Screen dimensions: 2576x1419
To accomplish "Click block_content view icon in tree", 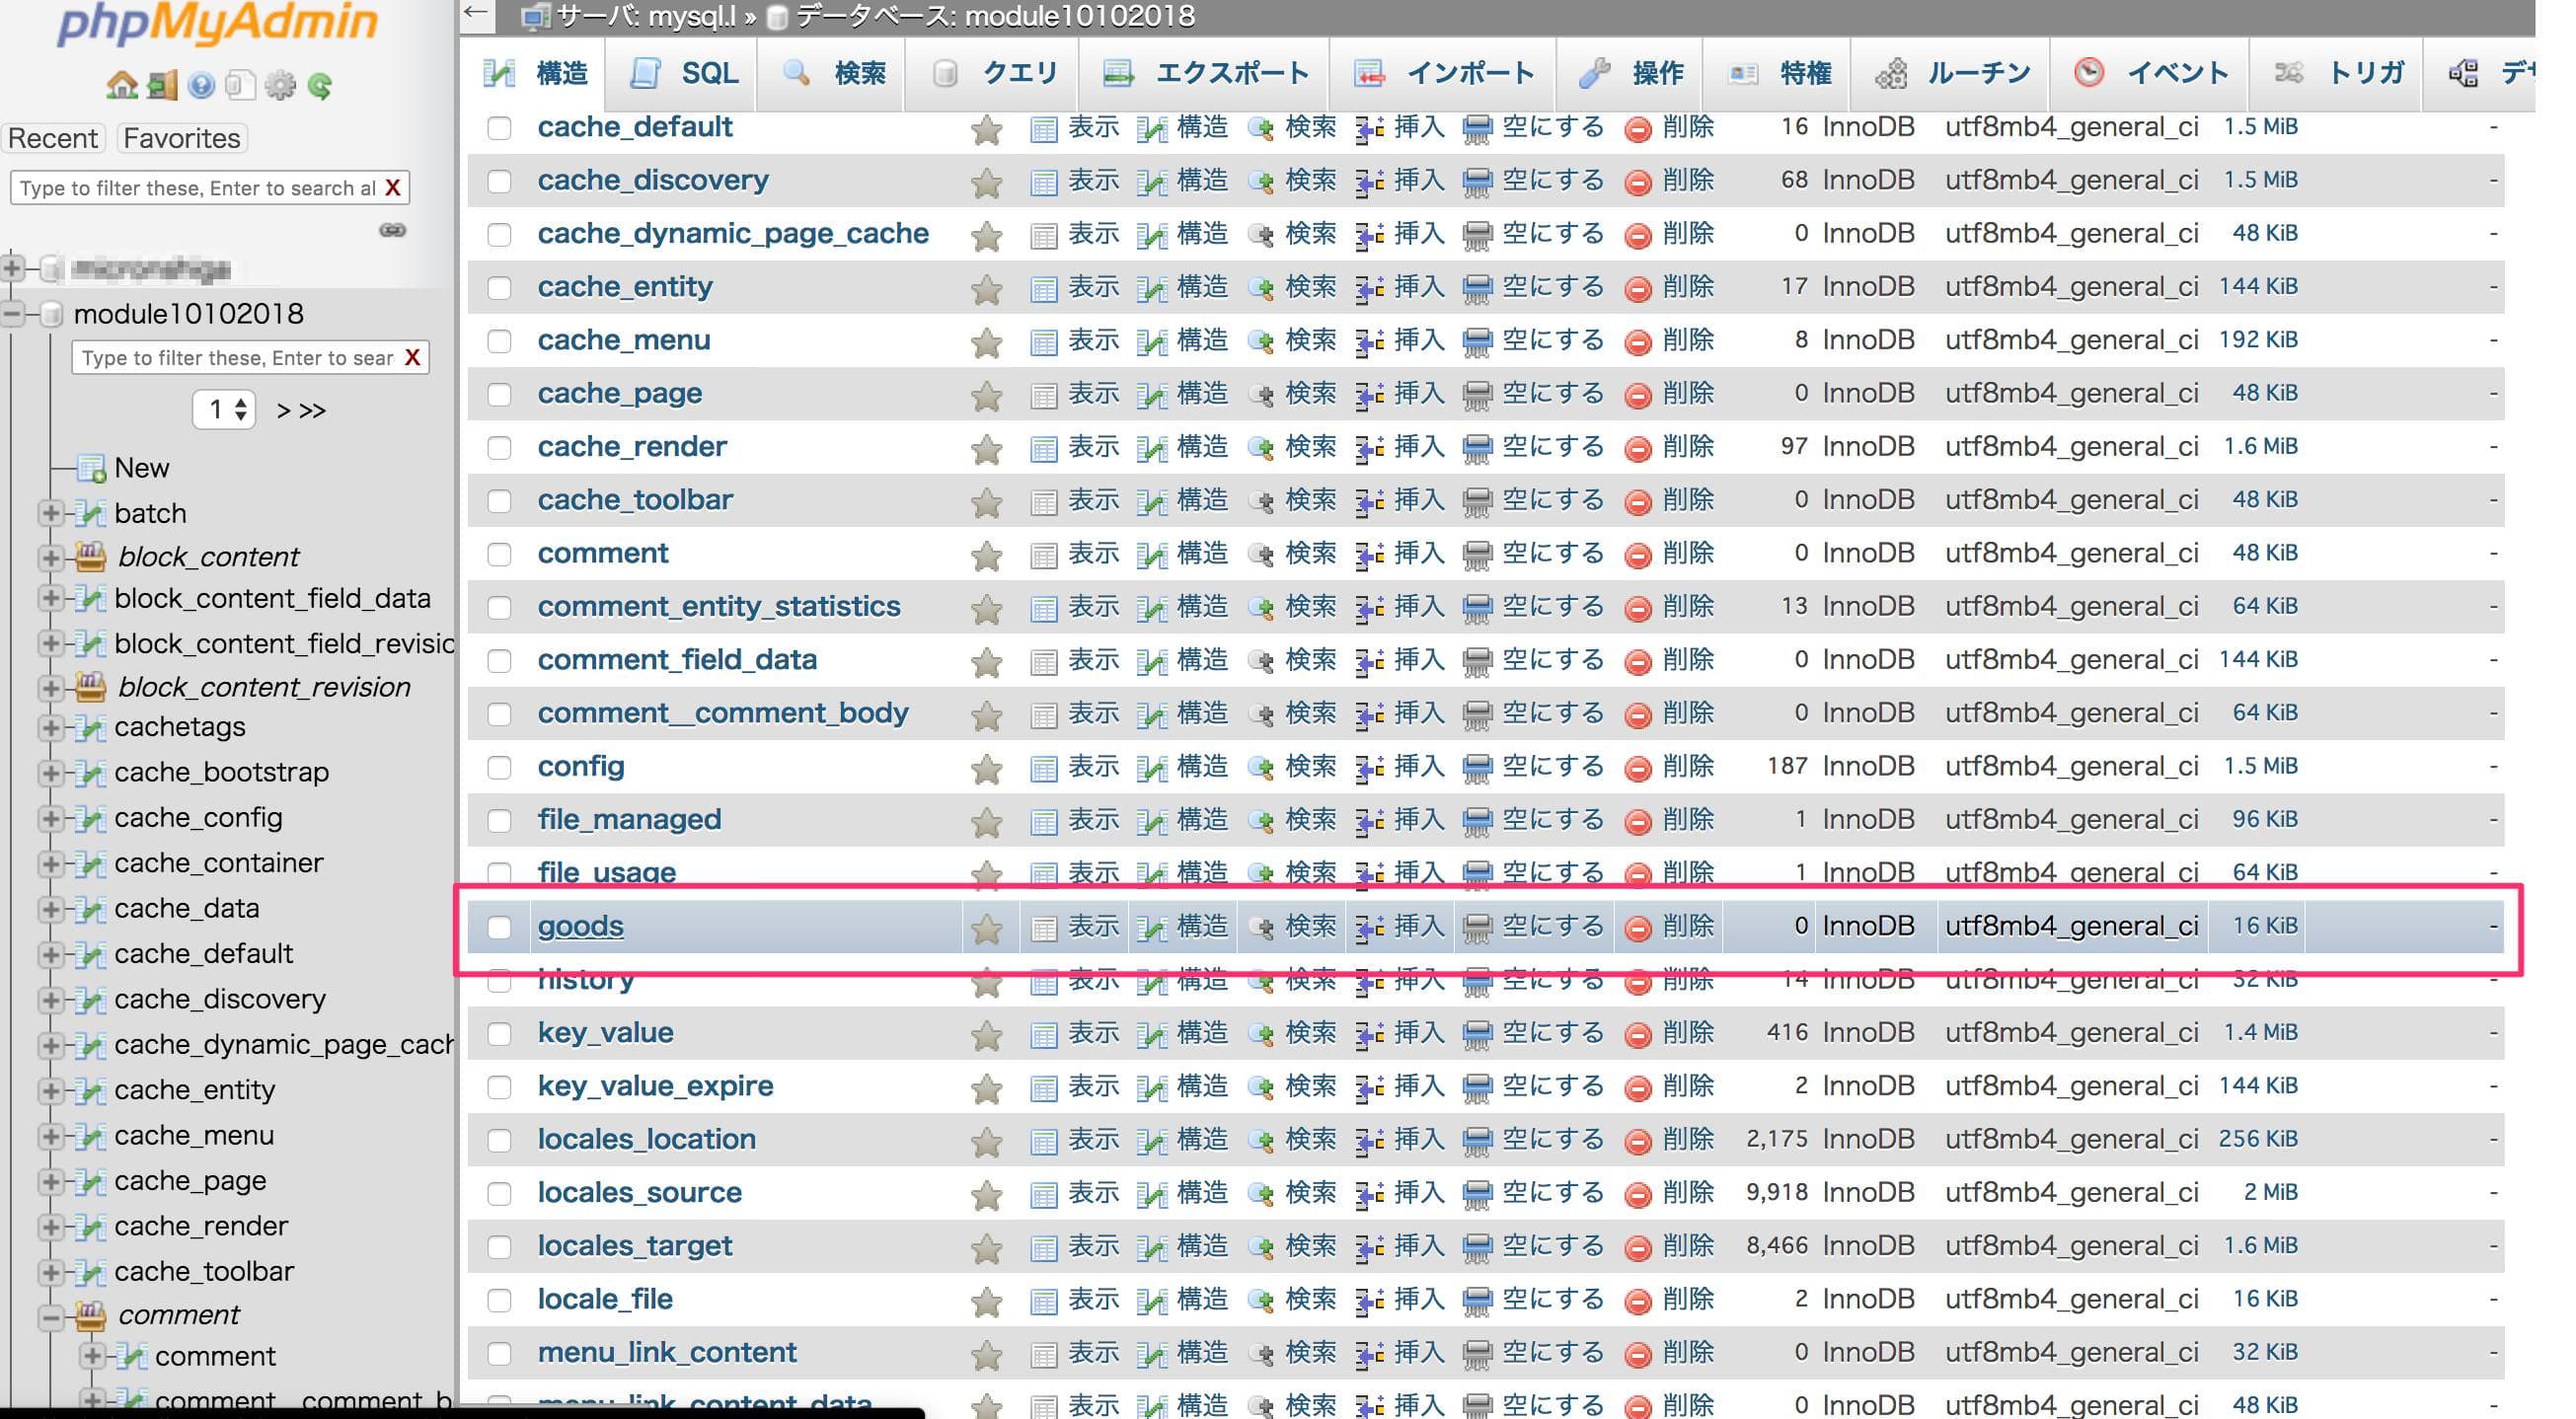I will tap(90, 556).
